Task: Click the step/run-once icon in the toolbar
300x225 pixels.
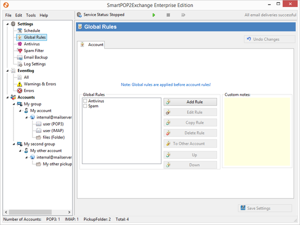Action: click(x=183, y=15)
